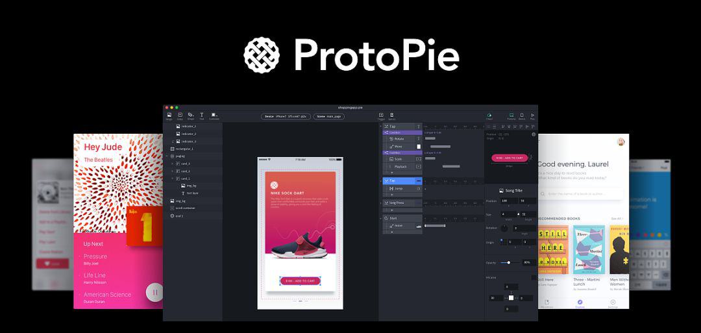Add a response under the Jump row
The width and height of the screenshot is (701, 333).
pos(392,195)
